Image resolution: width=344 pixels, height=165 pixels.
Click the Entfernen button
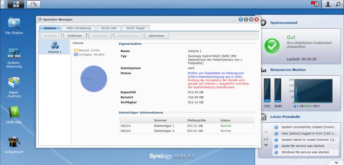75,36
